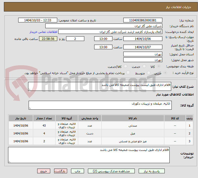Image resolution: width=198 pixels, height=178 pixels.
Task: Click the عدد unit cell in the صندلی row
Action: [90, 126]
